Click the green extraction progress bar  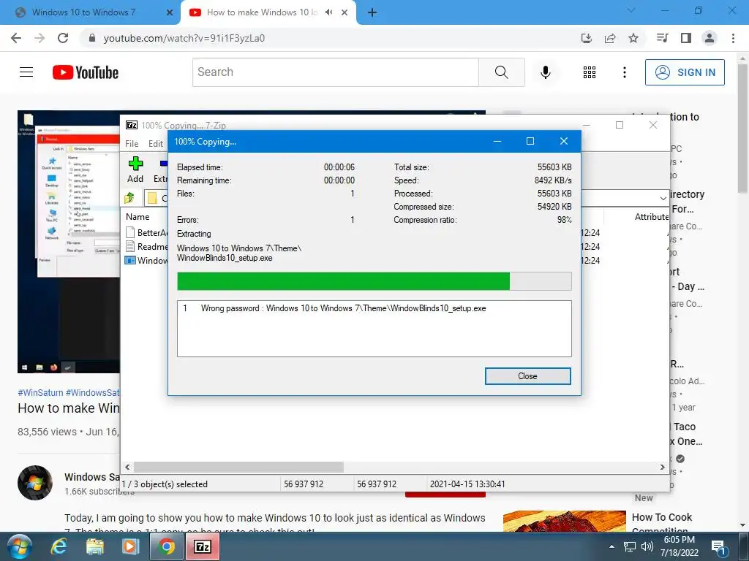pos(343,281)
